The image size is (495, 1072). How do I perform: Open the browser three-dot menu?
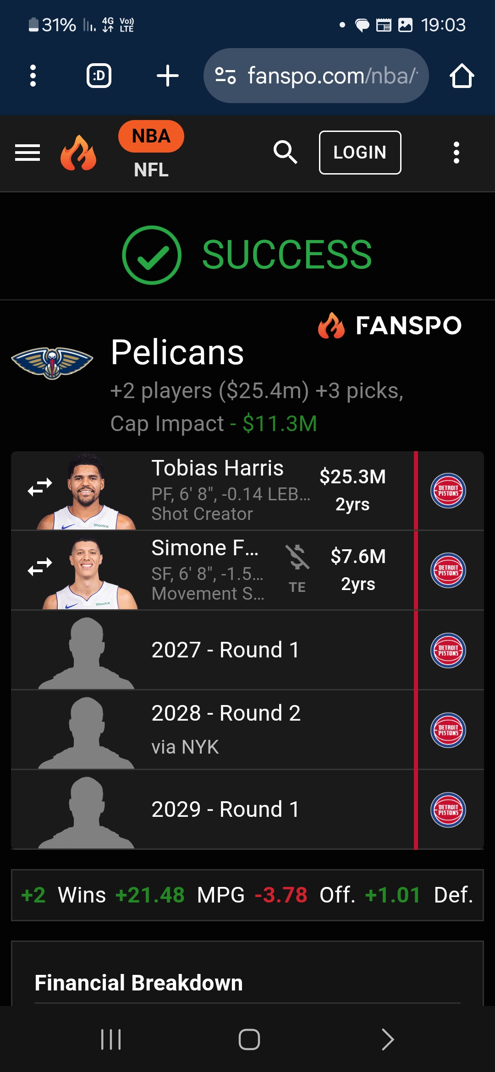tap(33, 76)
